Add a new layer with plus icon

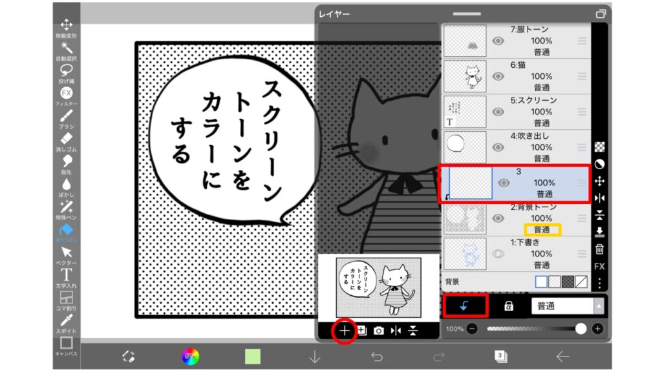[345, 331]
